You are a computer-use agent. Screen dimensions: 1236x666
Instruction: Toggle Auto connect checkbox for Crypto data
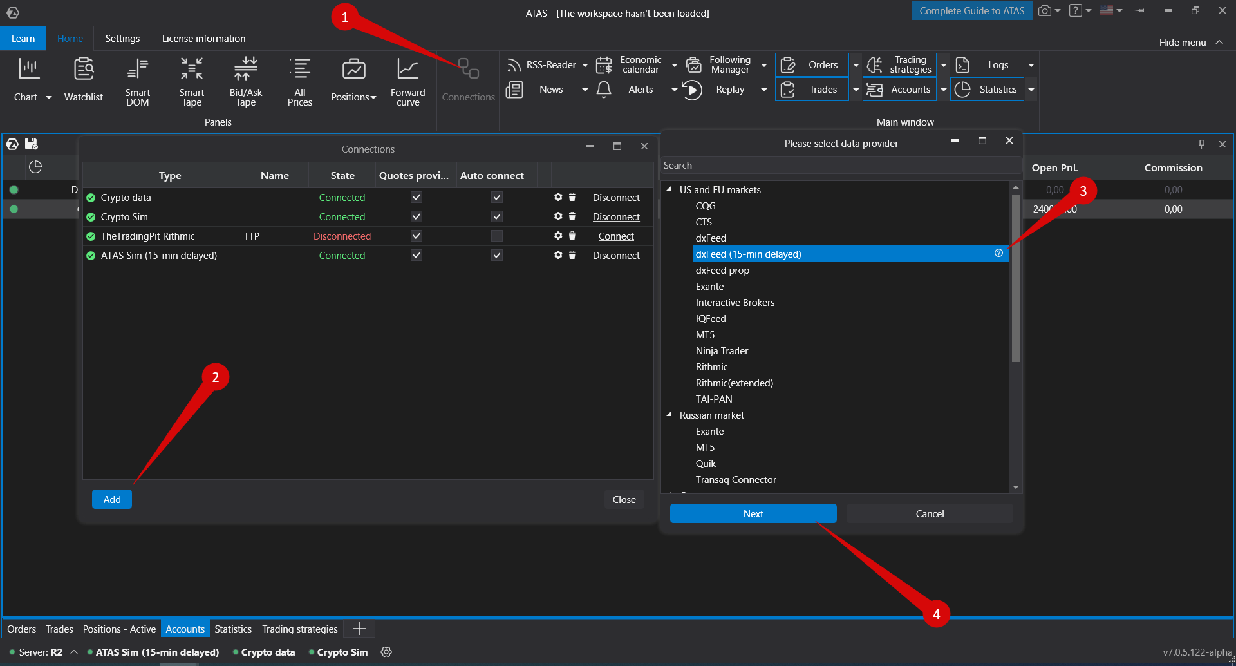(x=497, y=197)
